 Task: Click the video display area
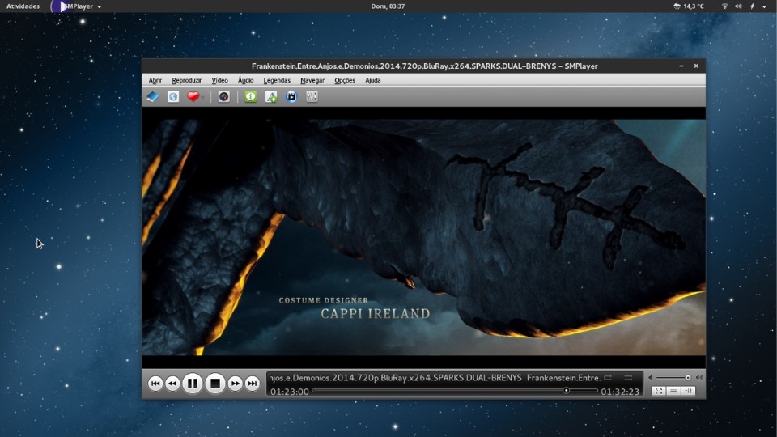[x=423, y=237]
